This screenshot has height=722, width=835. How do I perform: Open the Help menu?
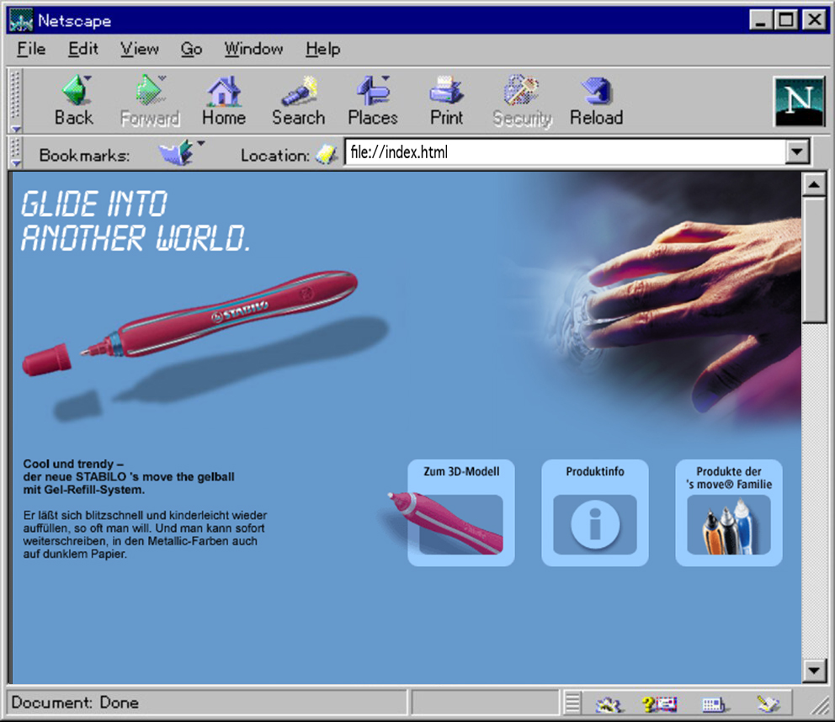click(x=322, y=49)
